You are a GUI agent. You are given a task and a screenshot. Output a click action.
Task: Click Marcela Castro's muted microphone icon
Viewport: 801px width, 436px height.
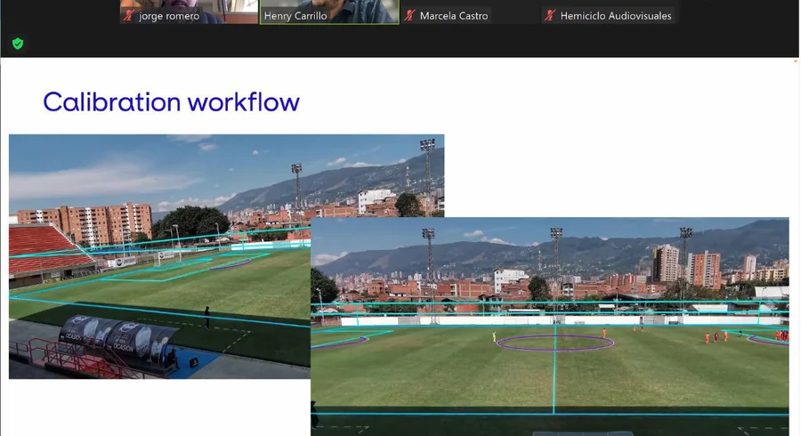[x=409, y=16]
